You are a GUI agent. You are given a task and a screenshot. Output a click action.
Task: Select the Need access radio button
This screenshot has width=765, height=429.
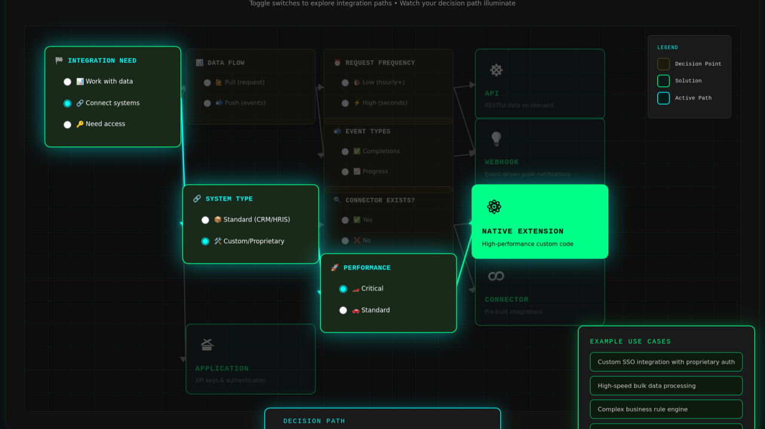pos(68,125)
